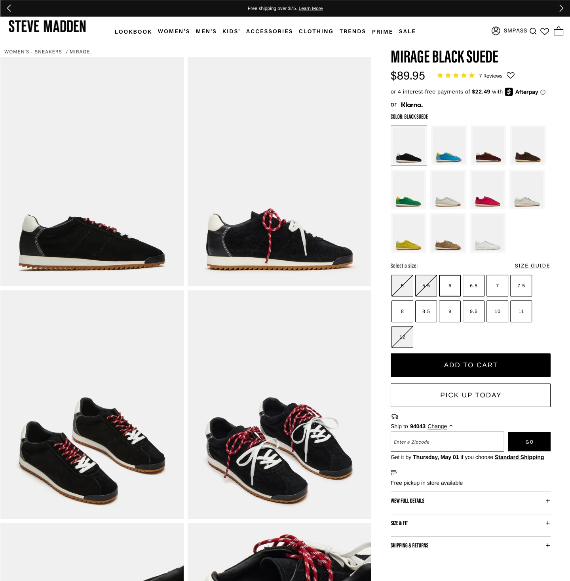Choose the blue sneaker color swatch
The height and width of the screenshot is (581, 570).
[x=448, y=145]
